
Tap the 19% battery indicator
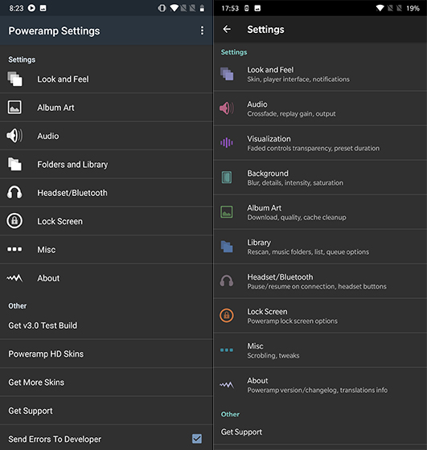pyautogui.click(x=413, y=8)
